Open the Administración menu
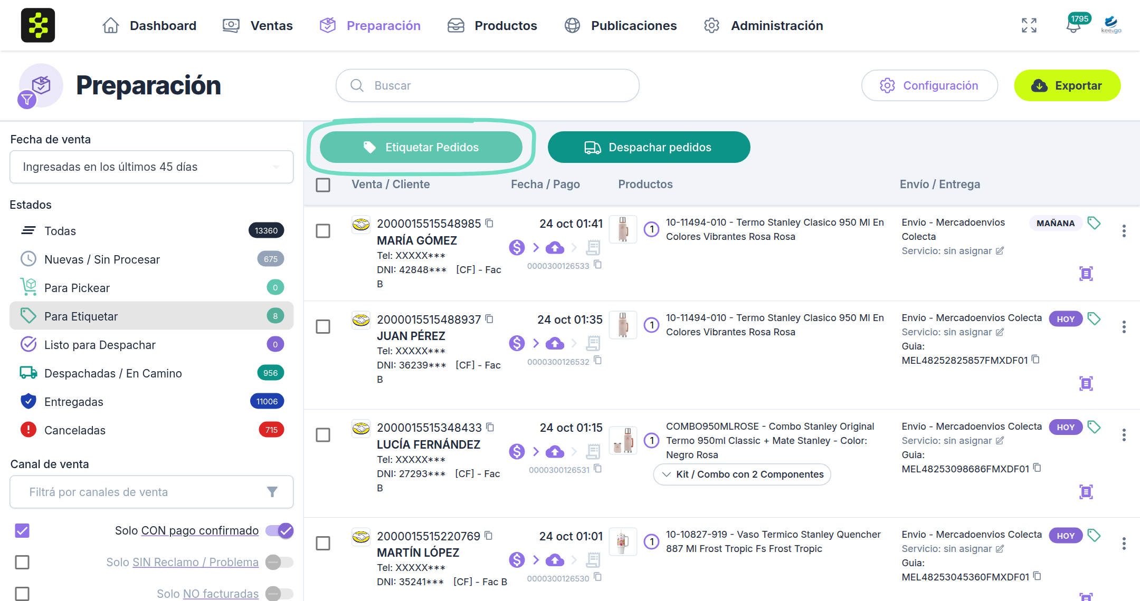Image resolution: width=1140 pixels, height=601 pixels. coord(763,25)
